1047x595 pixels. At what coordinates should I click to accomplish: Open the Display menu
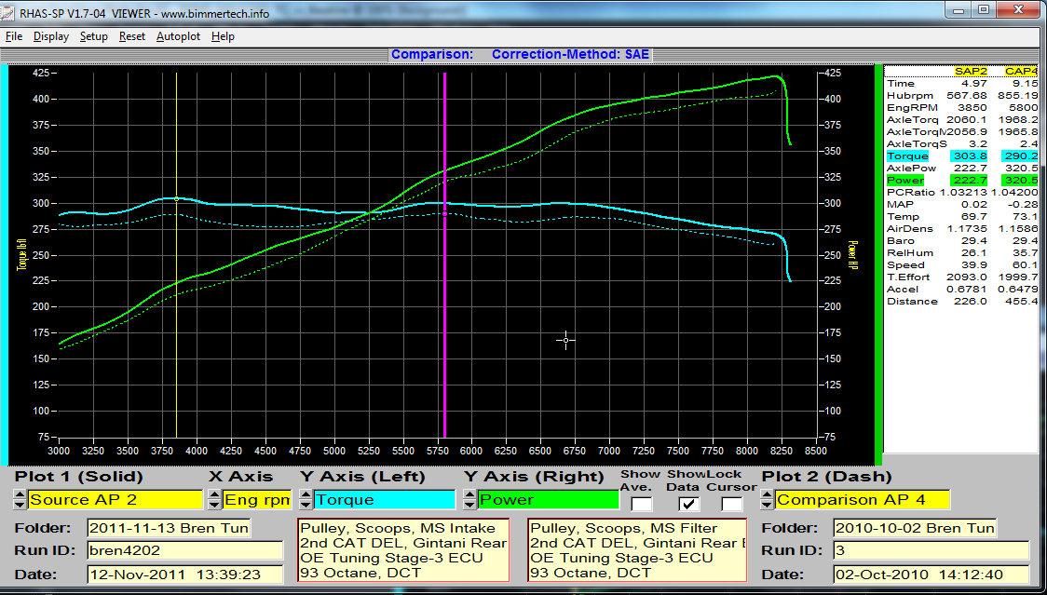tap(50, 36)
